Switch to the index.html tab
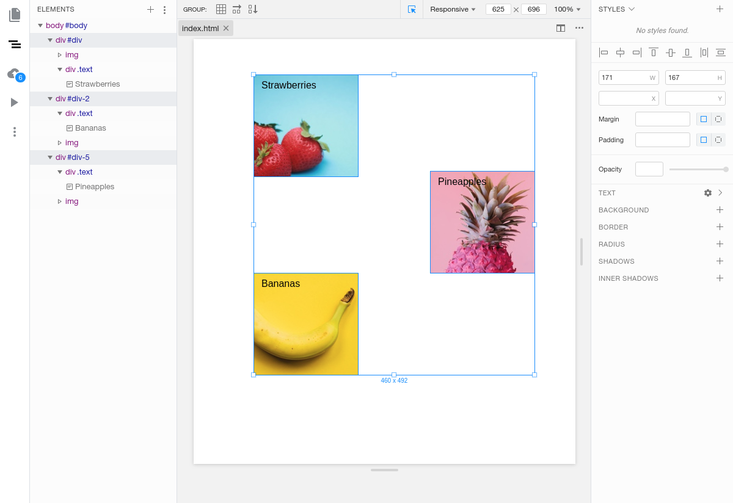This screenshot has width=733, height=503. pos(202,27)
